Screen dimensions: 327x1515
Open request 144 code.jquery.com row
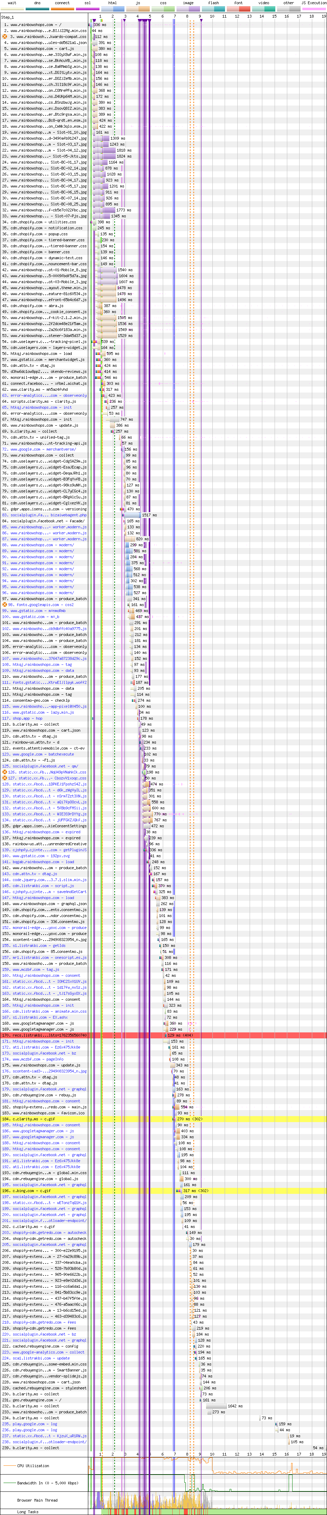(47, 880)
